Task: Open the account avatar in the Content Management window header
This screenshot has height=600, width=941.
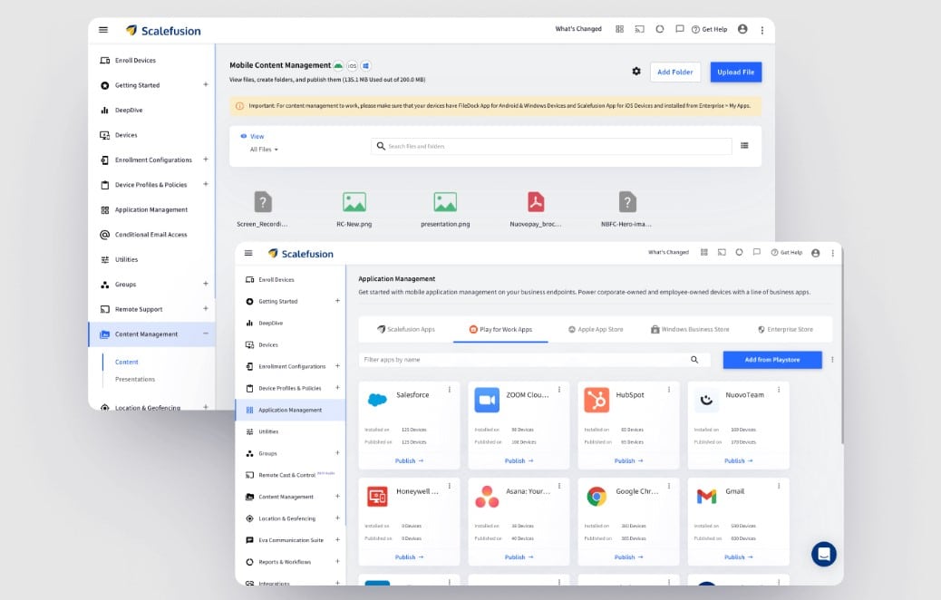Action: pos(742,29)
